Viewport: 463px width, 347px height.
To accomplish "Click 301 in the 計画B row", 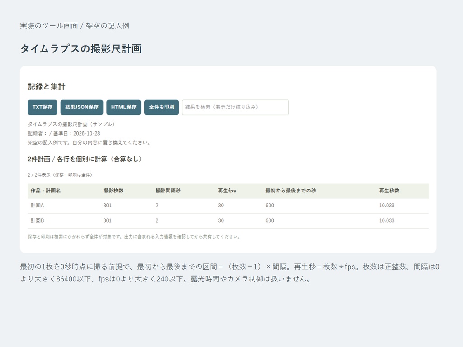I will pyautogui.click(x=108, y=220).
